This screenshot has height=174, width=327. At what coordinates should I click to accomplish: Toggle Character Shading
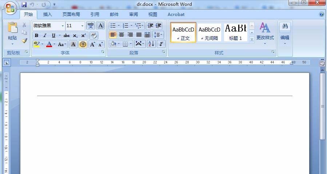(73, 44)
